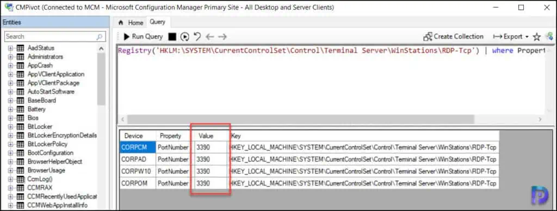Select the CORPOM device cell

138,183
